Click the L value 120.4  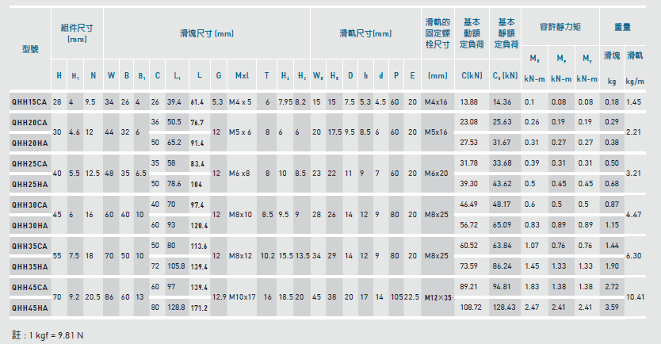pyautogui.click(x=199, y=226)
